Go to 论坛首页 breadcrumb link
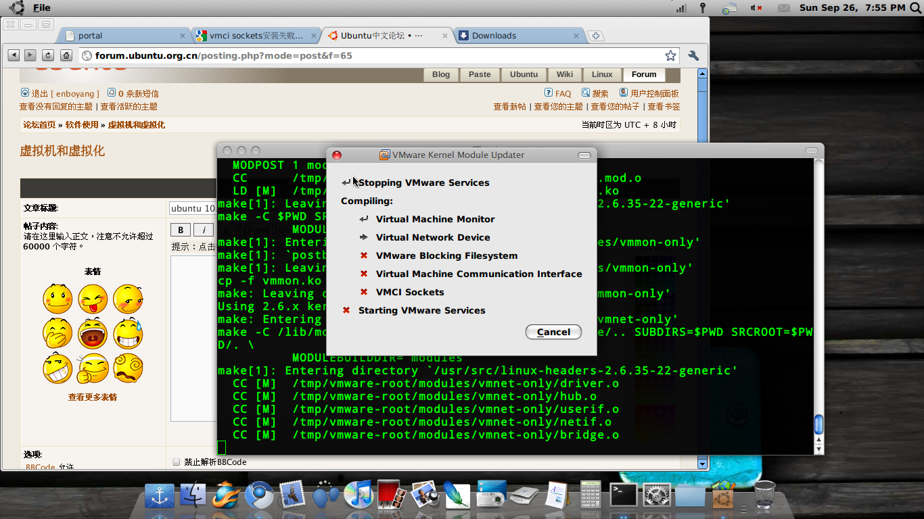Screen dimensions: 924x519 (39, 125)
